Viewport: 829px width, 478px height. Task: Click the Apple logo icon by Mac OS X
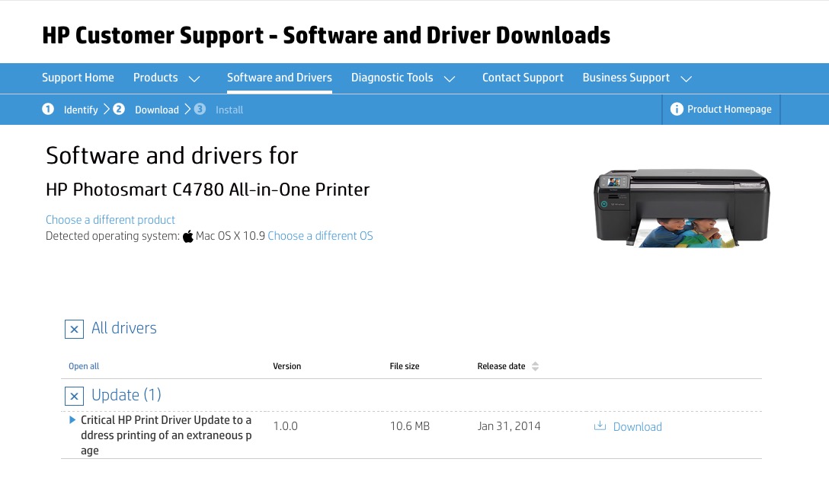point(187,236)
